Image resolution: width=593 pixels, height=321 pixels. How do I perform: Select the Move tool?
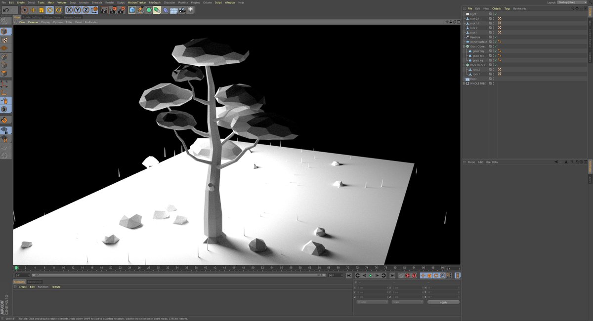[33, 10]
